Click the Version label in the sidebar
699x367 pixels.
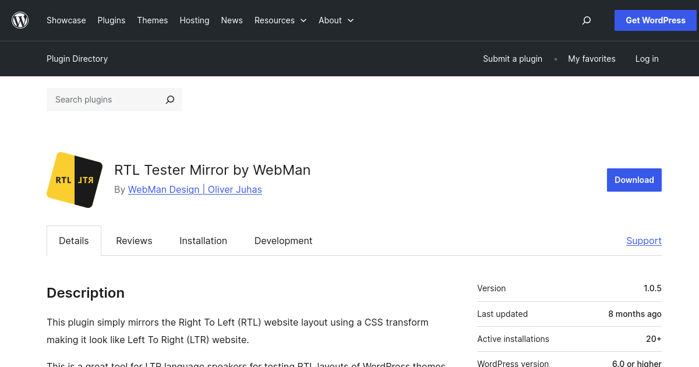pos(492,288)
